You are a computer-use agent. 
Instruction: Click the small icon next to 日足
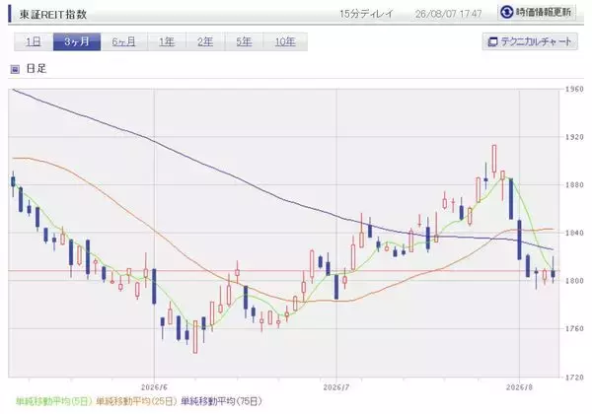click(15, 69)
